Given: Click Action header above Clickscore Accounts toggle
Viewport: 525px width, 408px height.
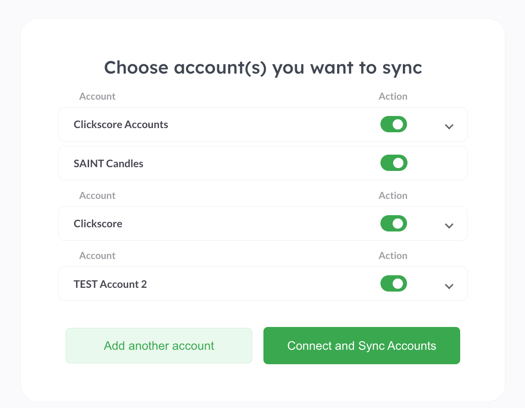Looking at the screenshot, I should pyautogui.click(x=393, y=96).
